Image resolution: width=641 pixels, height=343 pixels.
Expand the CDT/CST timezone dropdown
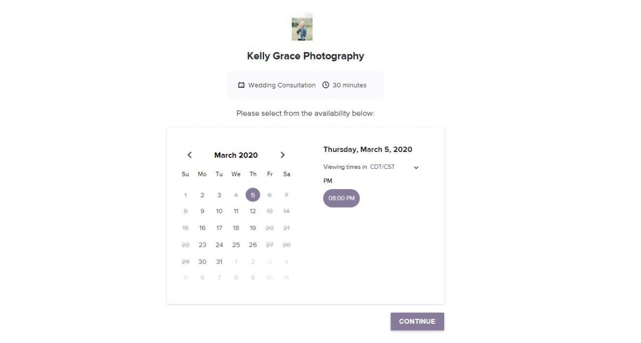(x=416, y=167)
